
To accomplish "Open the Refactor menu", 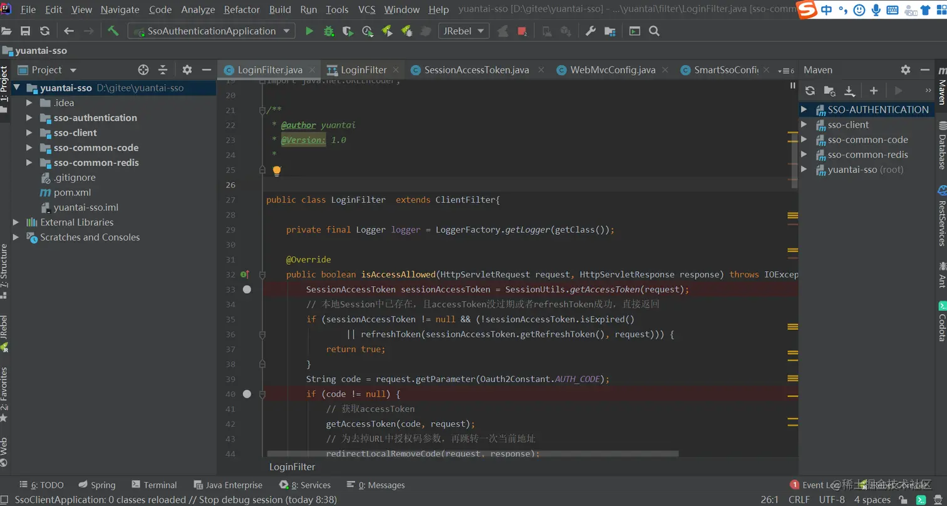I will click(242, 9).
